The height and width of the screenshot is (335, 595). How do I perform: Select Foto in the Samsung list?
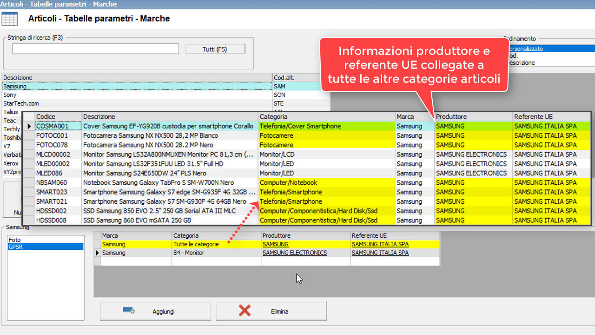(46, 240)
